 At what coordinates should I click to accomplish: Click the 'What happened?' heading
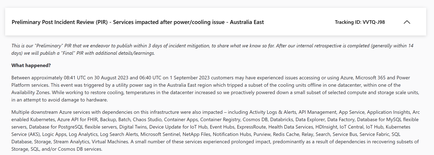click(x=31, y=65)
